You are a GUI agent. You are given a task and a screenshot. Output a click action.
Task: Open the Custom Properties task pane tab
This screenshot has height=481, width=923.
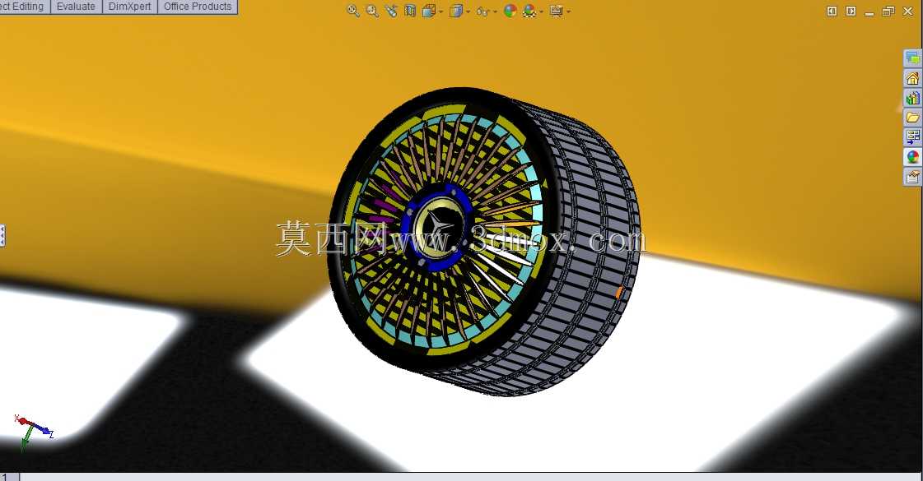[x=912, y=176]
